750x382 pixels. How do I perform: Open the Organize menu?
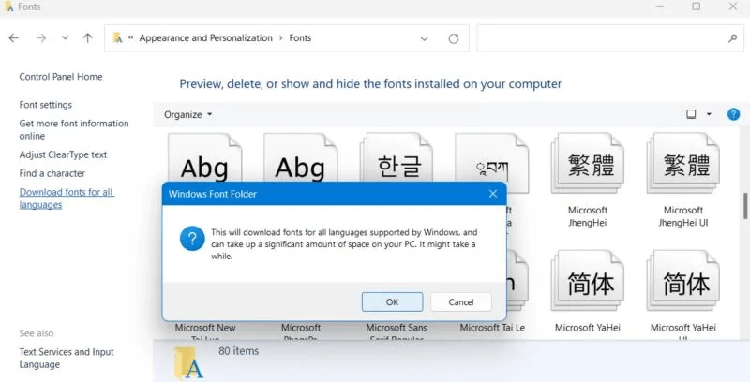188,114
